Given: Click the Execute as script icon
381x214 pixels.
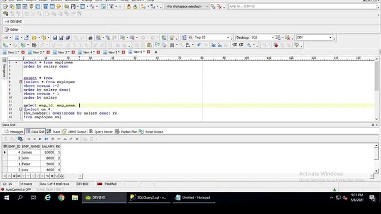Looking at the screenshot, I should point(23,45).
